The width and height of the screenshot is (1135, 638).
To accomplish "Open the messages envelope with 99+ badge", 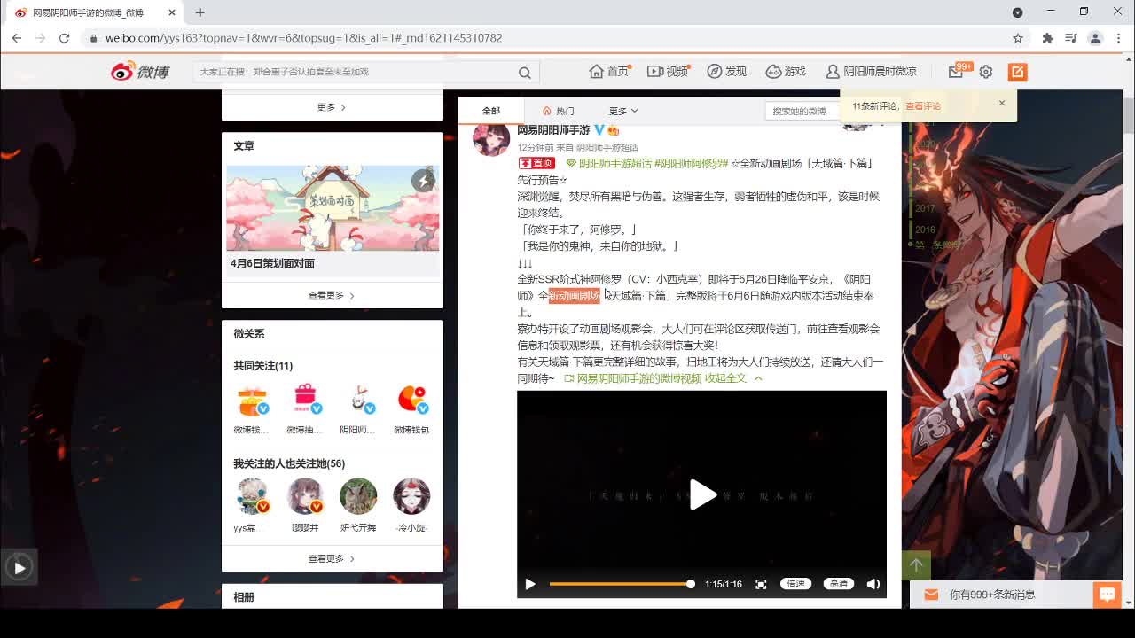I will pyautogui.click(x=956, y=72).
